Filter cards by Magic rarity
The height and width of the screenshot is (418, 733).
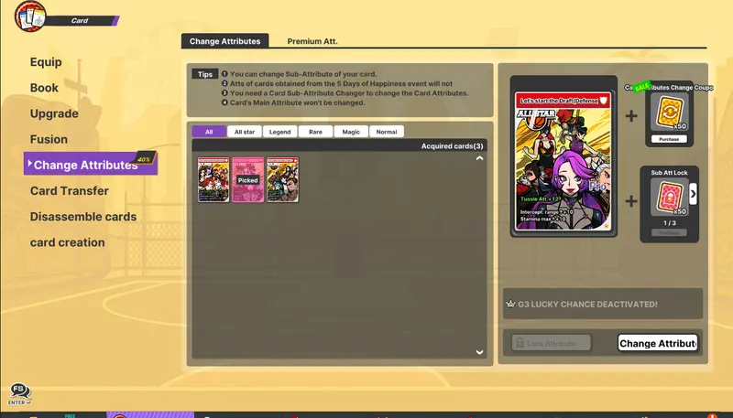[x=351, y=132]
